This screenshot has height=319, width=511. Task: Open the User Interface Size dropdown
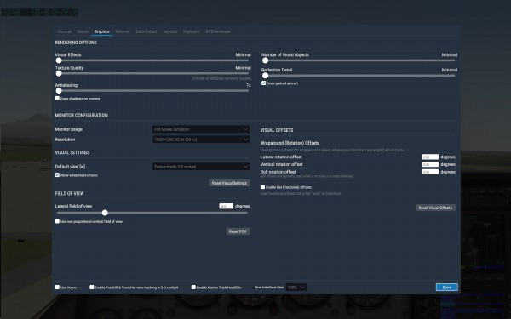point(296,288)
